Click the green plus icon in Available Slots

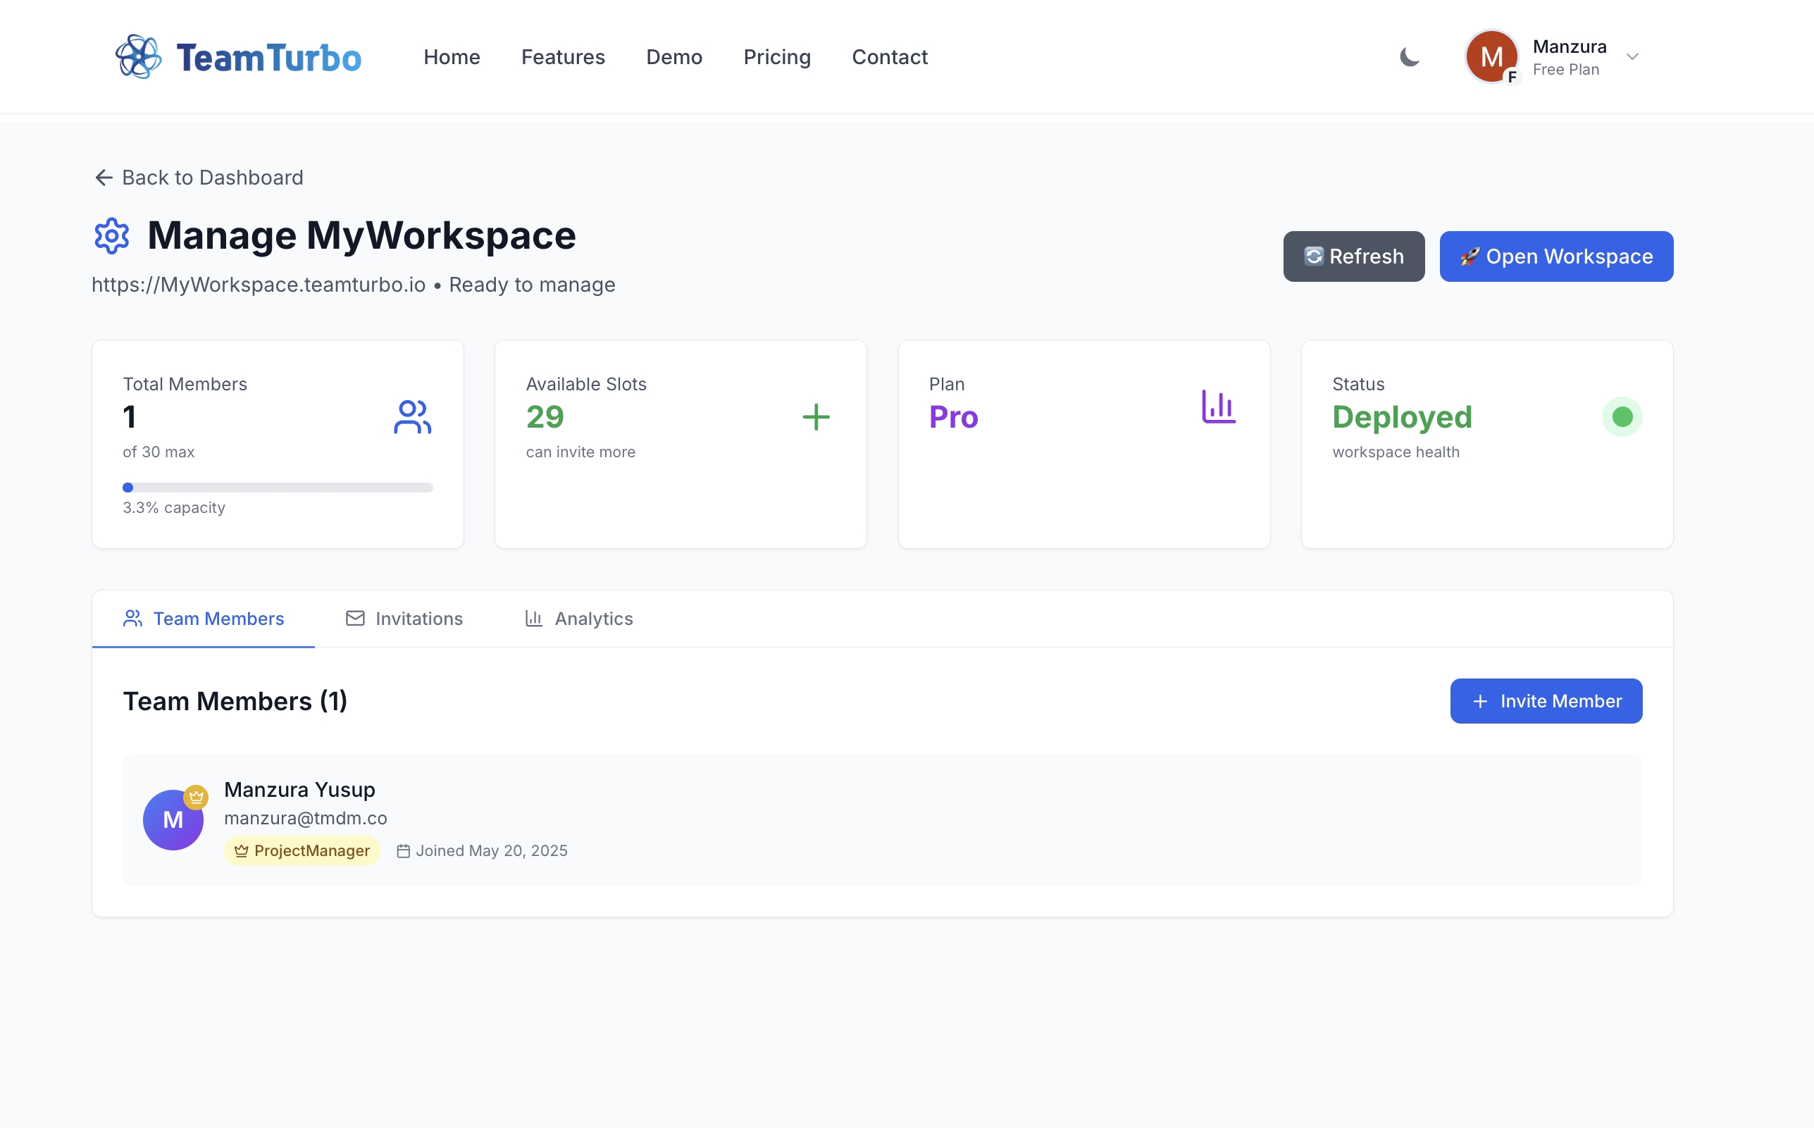[815, 417]
